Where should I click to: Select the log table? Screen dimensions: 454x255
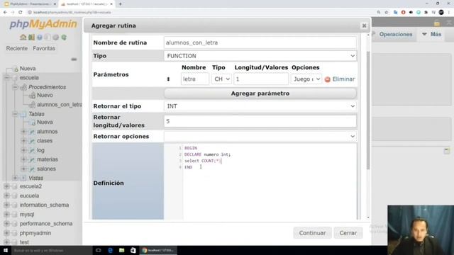pos(40,150)
